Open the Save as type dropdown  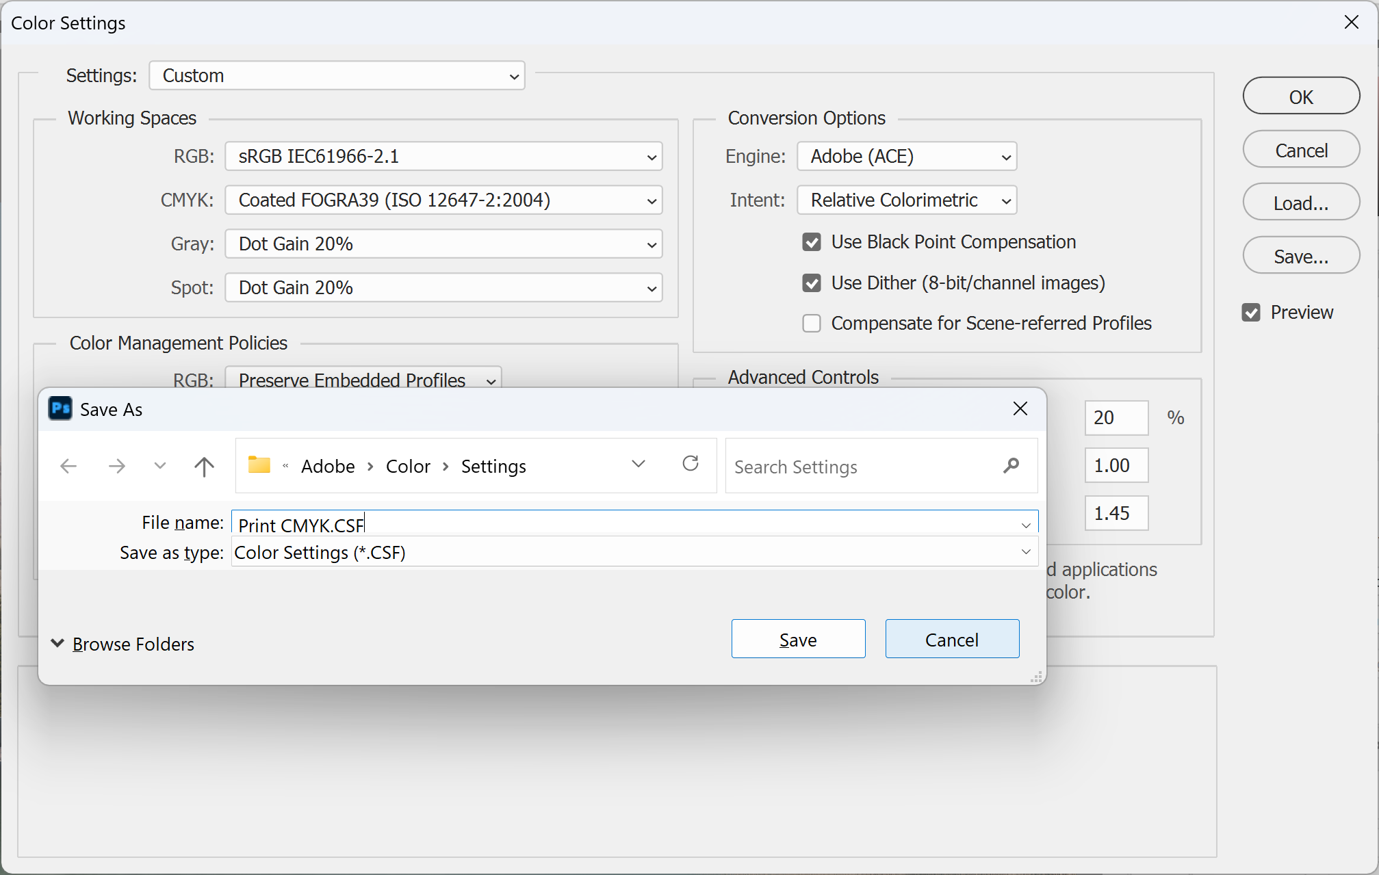(x=1026, y=551)
